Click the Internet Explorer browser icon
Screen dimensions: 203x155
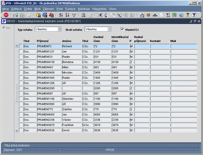coord(181,15)
